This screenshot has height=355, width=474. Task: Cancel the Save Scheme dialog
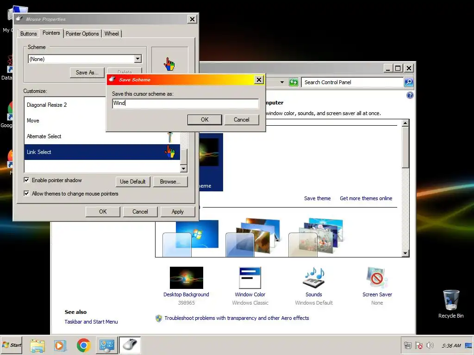[242, 120]
